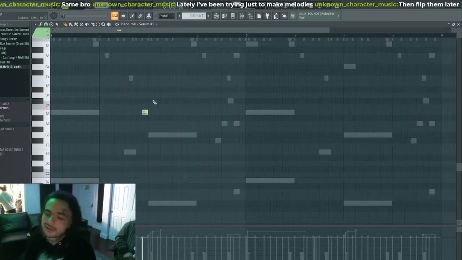
Task: Open the content library shopping cart
Action: (293, 16)
